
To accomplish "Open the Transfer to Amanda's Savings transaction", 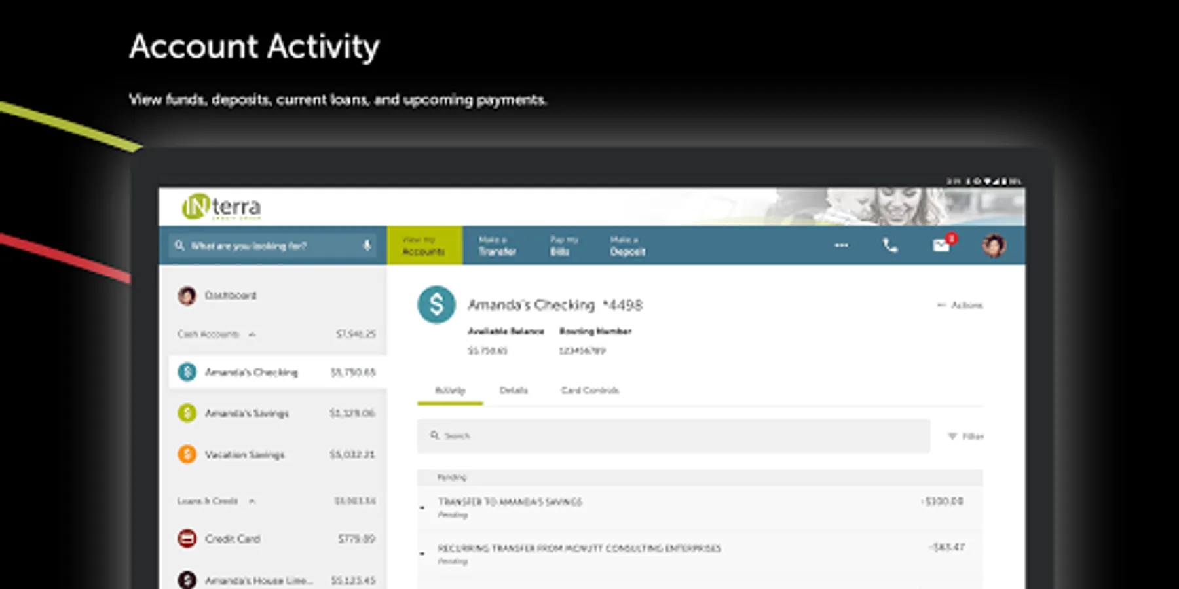I will (700, 507).
